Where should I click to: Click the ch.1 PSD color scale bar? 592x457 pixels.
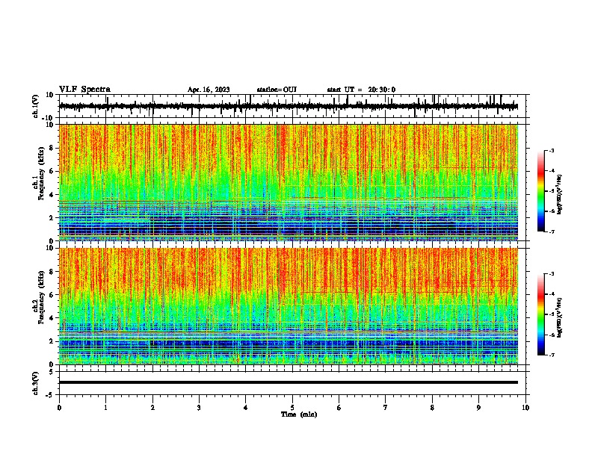coord(540,191)
